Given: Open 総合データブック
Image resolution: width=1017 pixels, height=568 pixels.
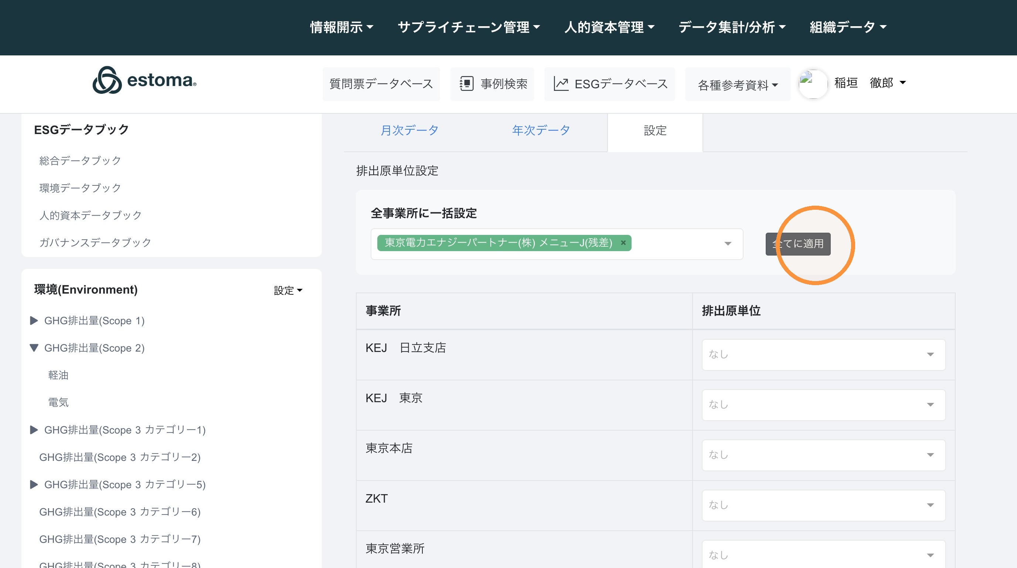Looking at the screenshot, I should [80, 161].
